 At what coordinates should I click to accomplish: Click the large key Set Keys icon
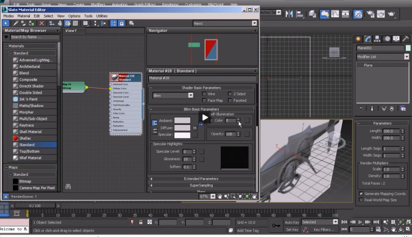click(276, 226)
